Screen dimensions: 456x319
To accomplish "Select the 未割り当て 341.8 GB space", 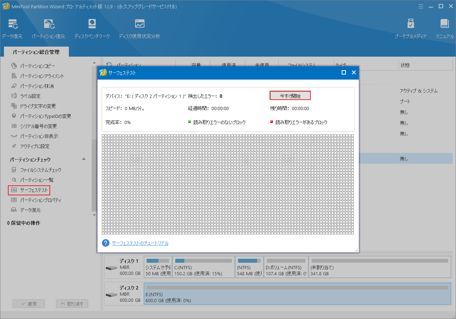I will tap(380, 267).
